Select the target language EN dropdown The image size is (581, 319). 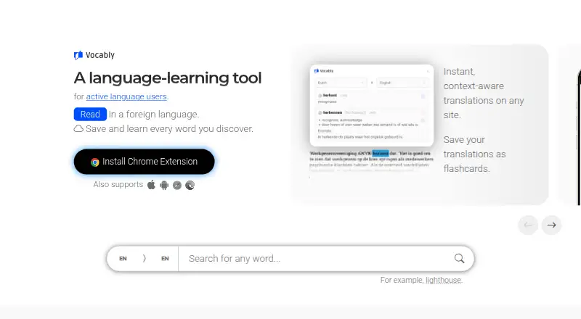(166, 259)
